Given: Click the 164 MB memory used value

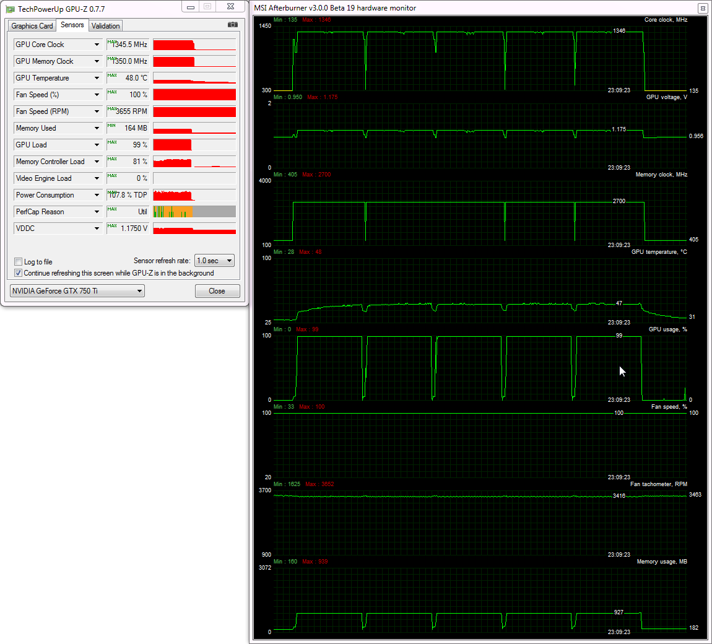Looking at the screenshot, I should 128,128.
